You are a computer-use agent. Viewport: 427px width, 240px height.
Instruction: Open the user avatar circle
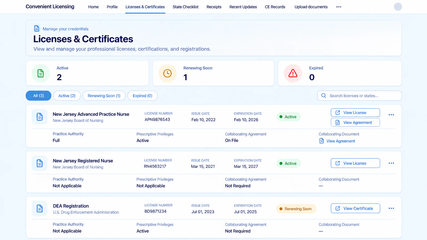click(398, 7)
